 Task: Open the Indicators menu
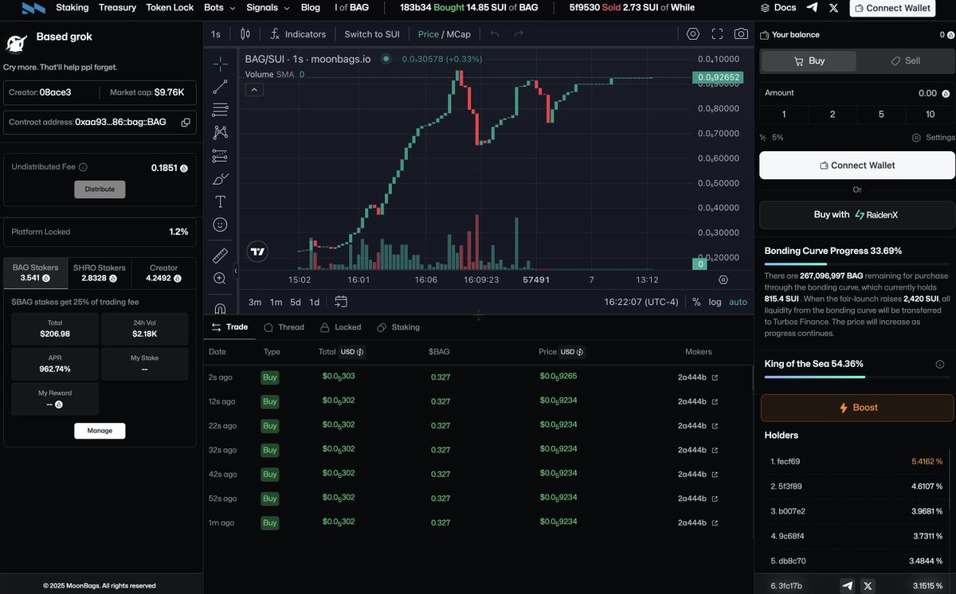[298, 34]
